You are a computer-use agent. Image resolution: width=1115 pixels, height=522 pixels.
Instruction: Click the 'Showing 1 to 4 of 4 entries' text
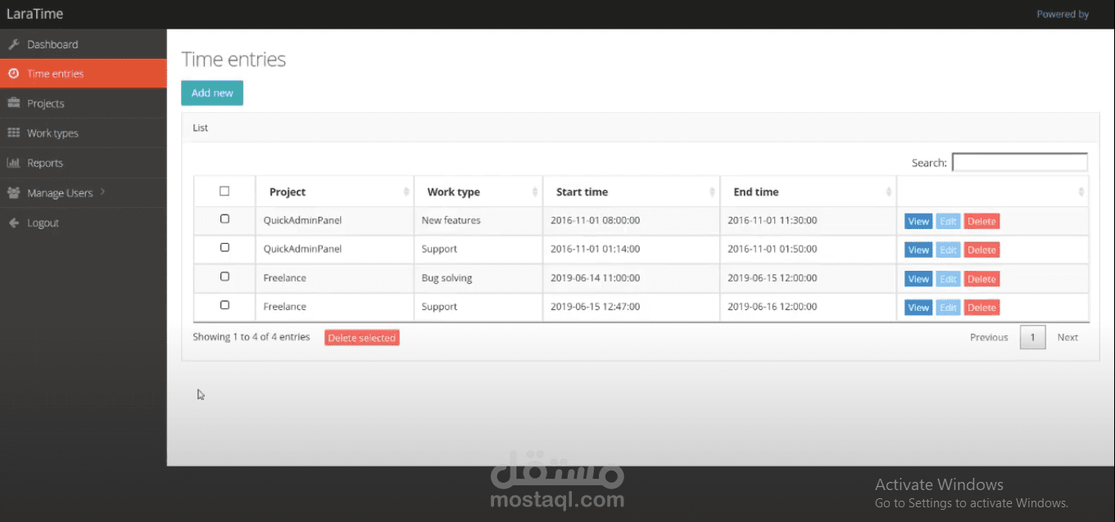click(251, 337)
